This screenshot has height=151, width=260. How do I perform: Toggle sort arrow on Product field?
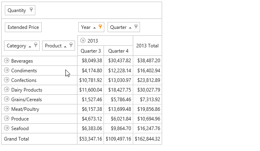(65, 47)
